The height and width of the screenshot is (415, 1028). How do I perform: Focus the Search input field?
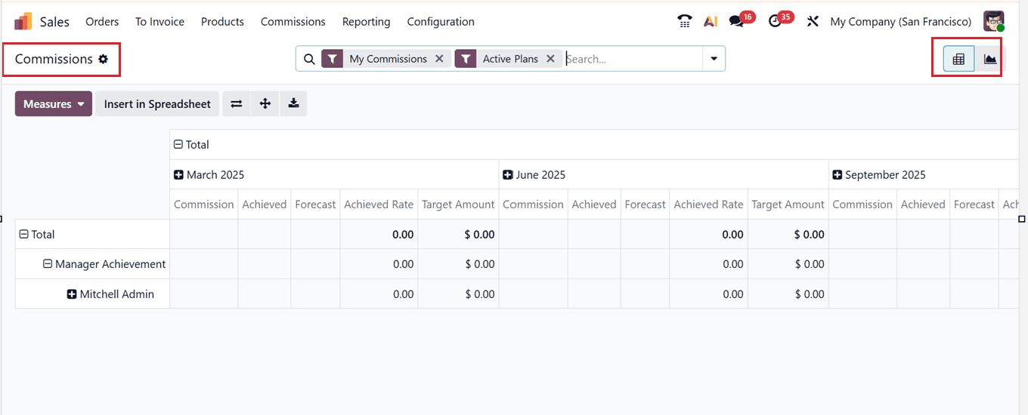[x=632, y=59]
